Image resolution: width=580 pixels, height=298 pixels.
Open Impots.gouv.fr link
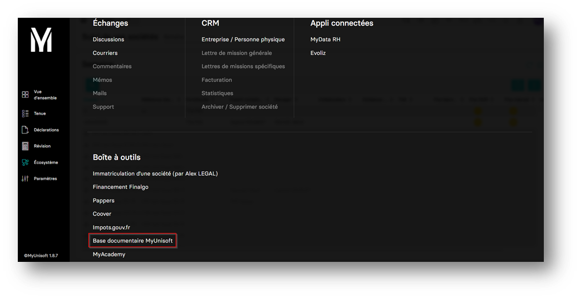[111, 227]
